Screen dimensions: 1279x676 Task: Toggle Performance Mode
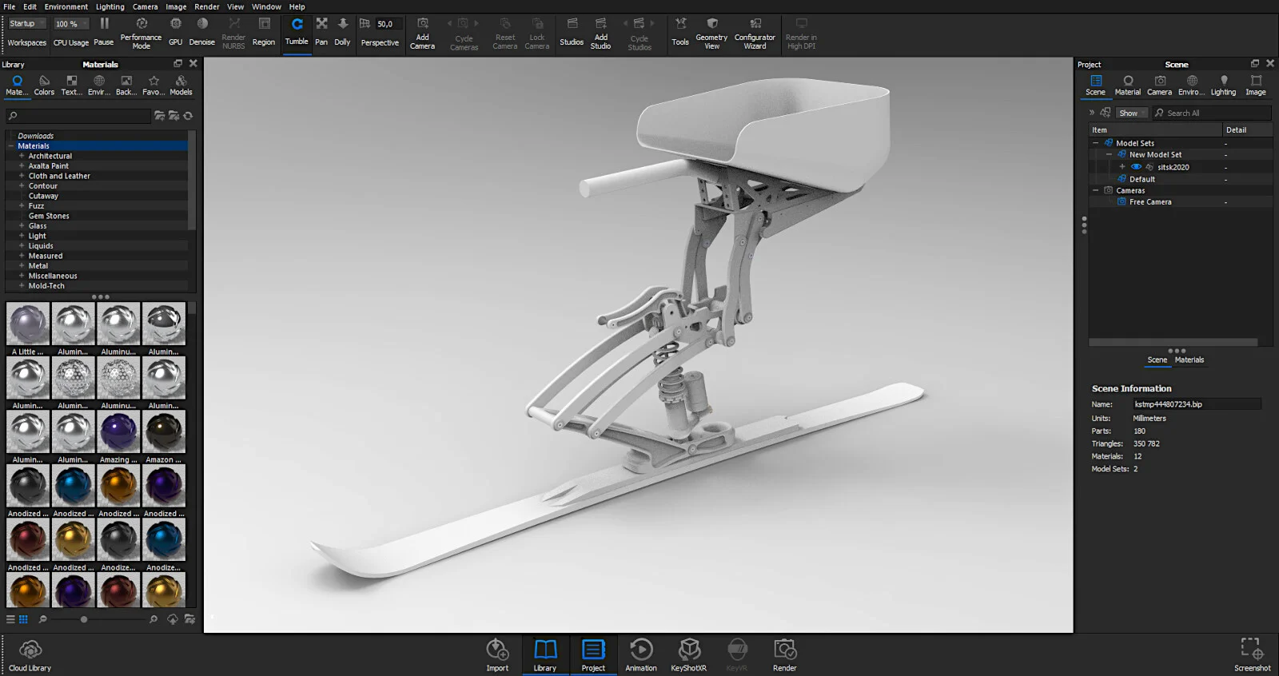point(141,34)
